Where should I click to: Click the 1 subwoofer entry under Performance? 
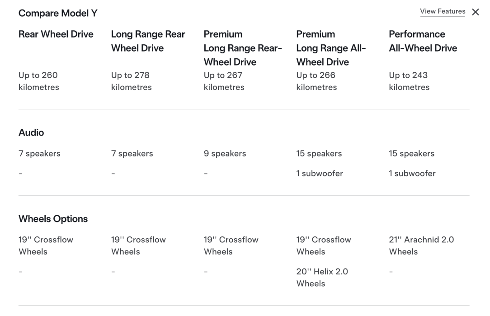[412, 174]
